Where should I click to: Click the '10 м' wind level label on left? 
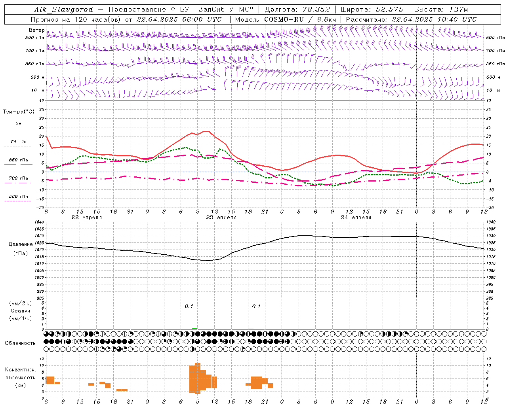38,91
